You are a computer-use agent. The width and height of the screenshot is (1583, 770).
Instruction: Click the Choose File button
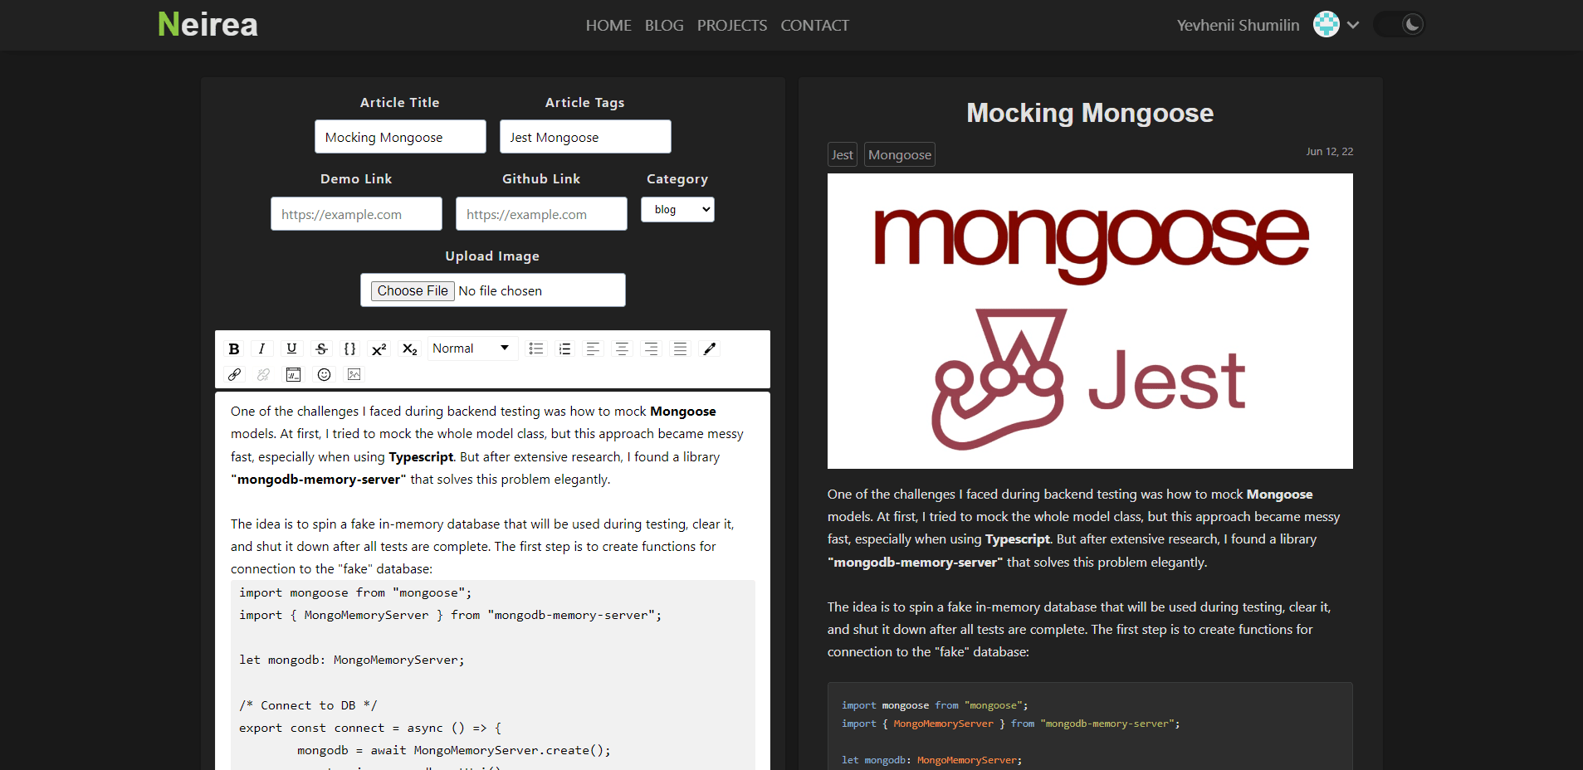(x=413, y=290)
